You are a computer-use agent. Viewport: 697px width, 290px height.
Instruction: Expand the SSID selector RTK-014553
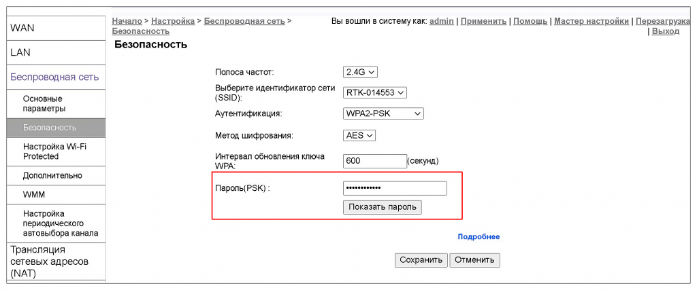coord(375,92)
